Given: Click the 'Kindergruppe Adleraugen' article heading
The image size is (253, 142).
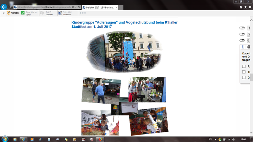Looking at the screenshot, I should pyautogui.click(x=125, y=24).
